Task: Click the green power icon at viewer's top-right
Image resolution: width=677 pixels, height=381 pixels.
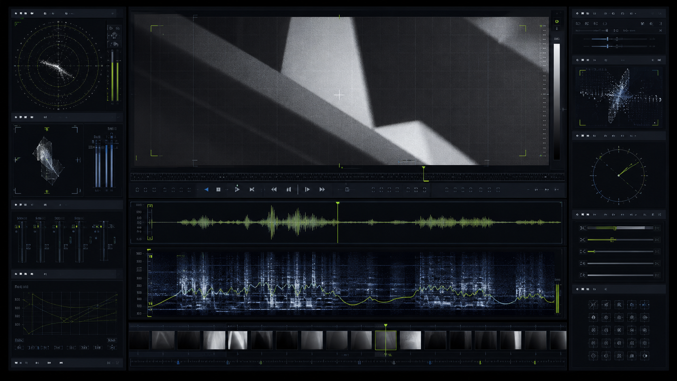Action: [557, 21]
